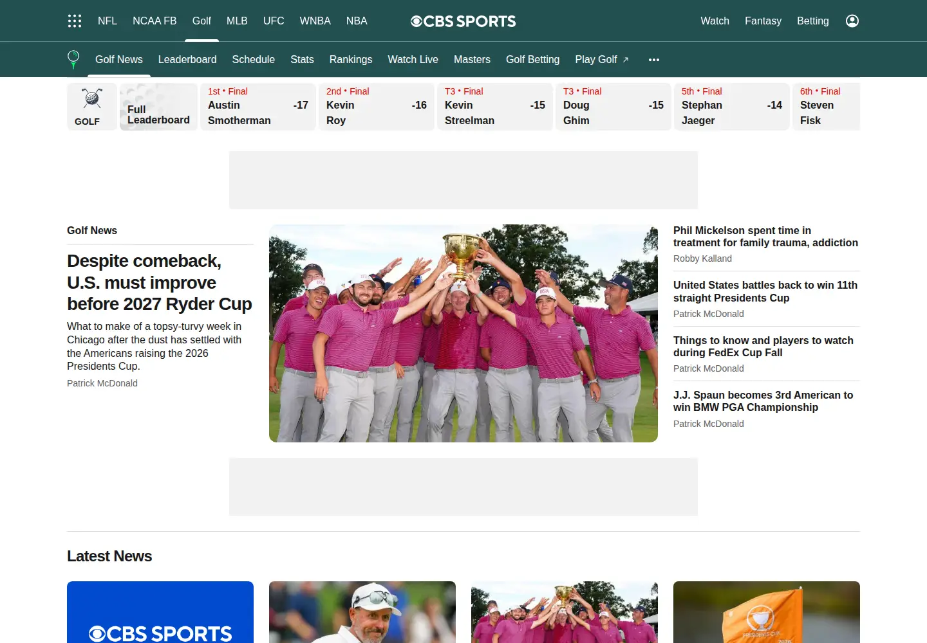The height and width of the screenshot is (643, 927).
Task: Open the user account profile icon
Action: pyautogui.click(x=852, y=21)
